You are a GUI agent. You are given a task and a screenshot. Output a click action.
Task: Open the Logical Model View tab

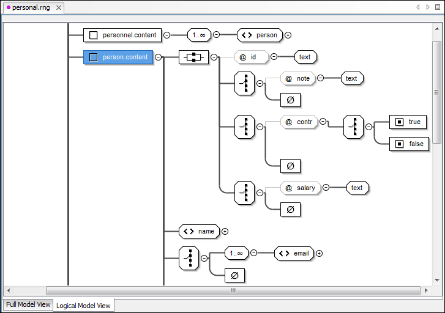(83, 305)
